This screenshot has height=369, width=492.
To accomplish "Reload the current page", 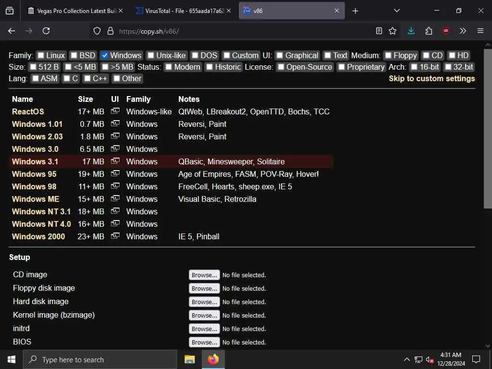I will click(x=46, y=31).
